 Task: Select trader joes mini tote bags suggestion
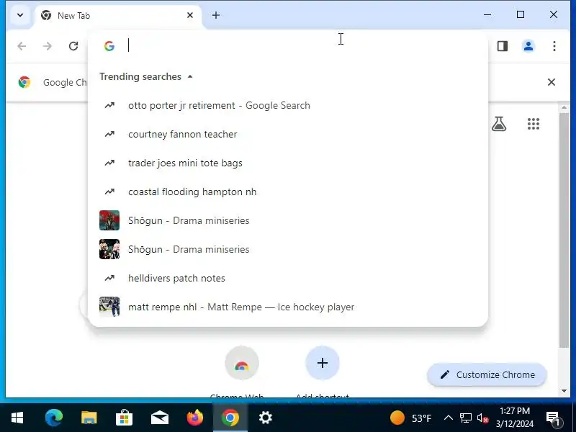288,163
